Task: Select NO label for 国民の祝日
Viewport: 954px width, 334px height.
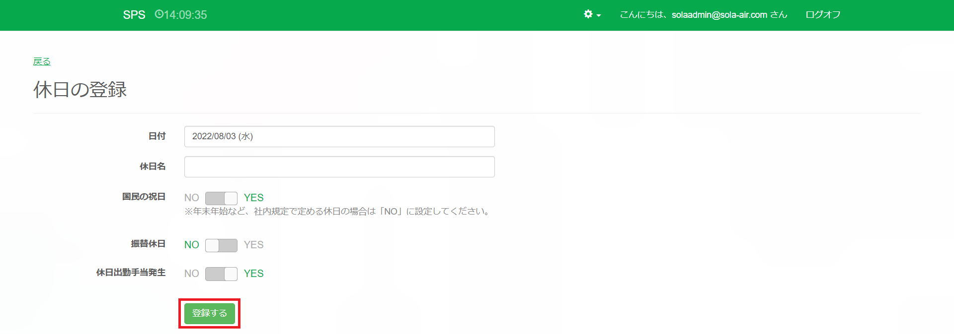Action: click(x=191, y=198)
